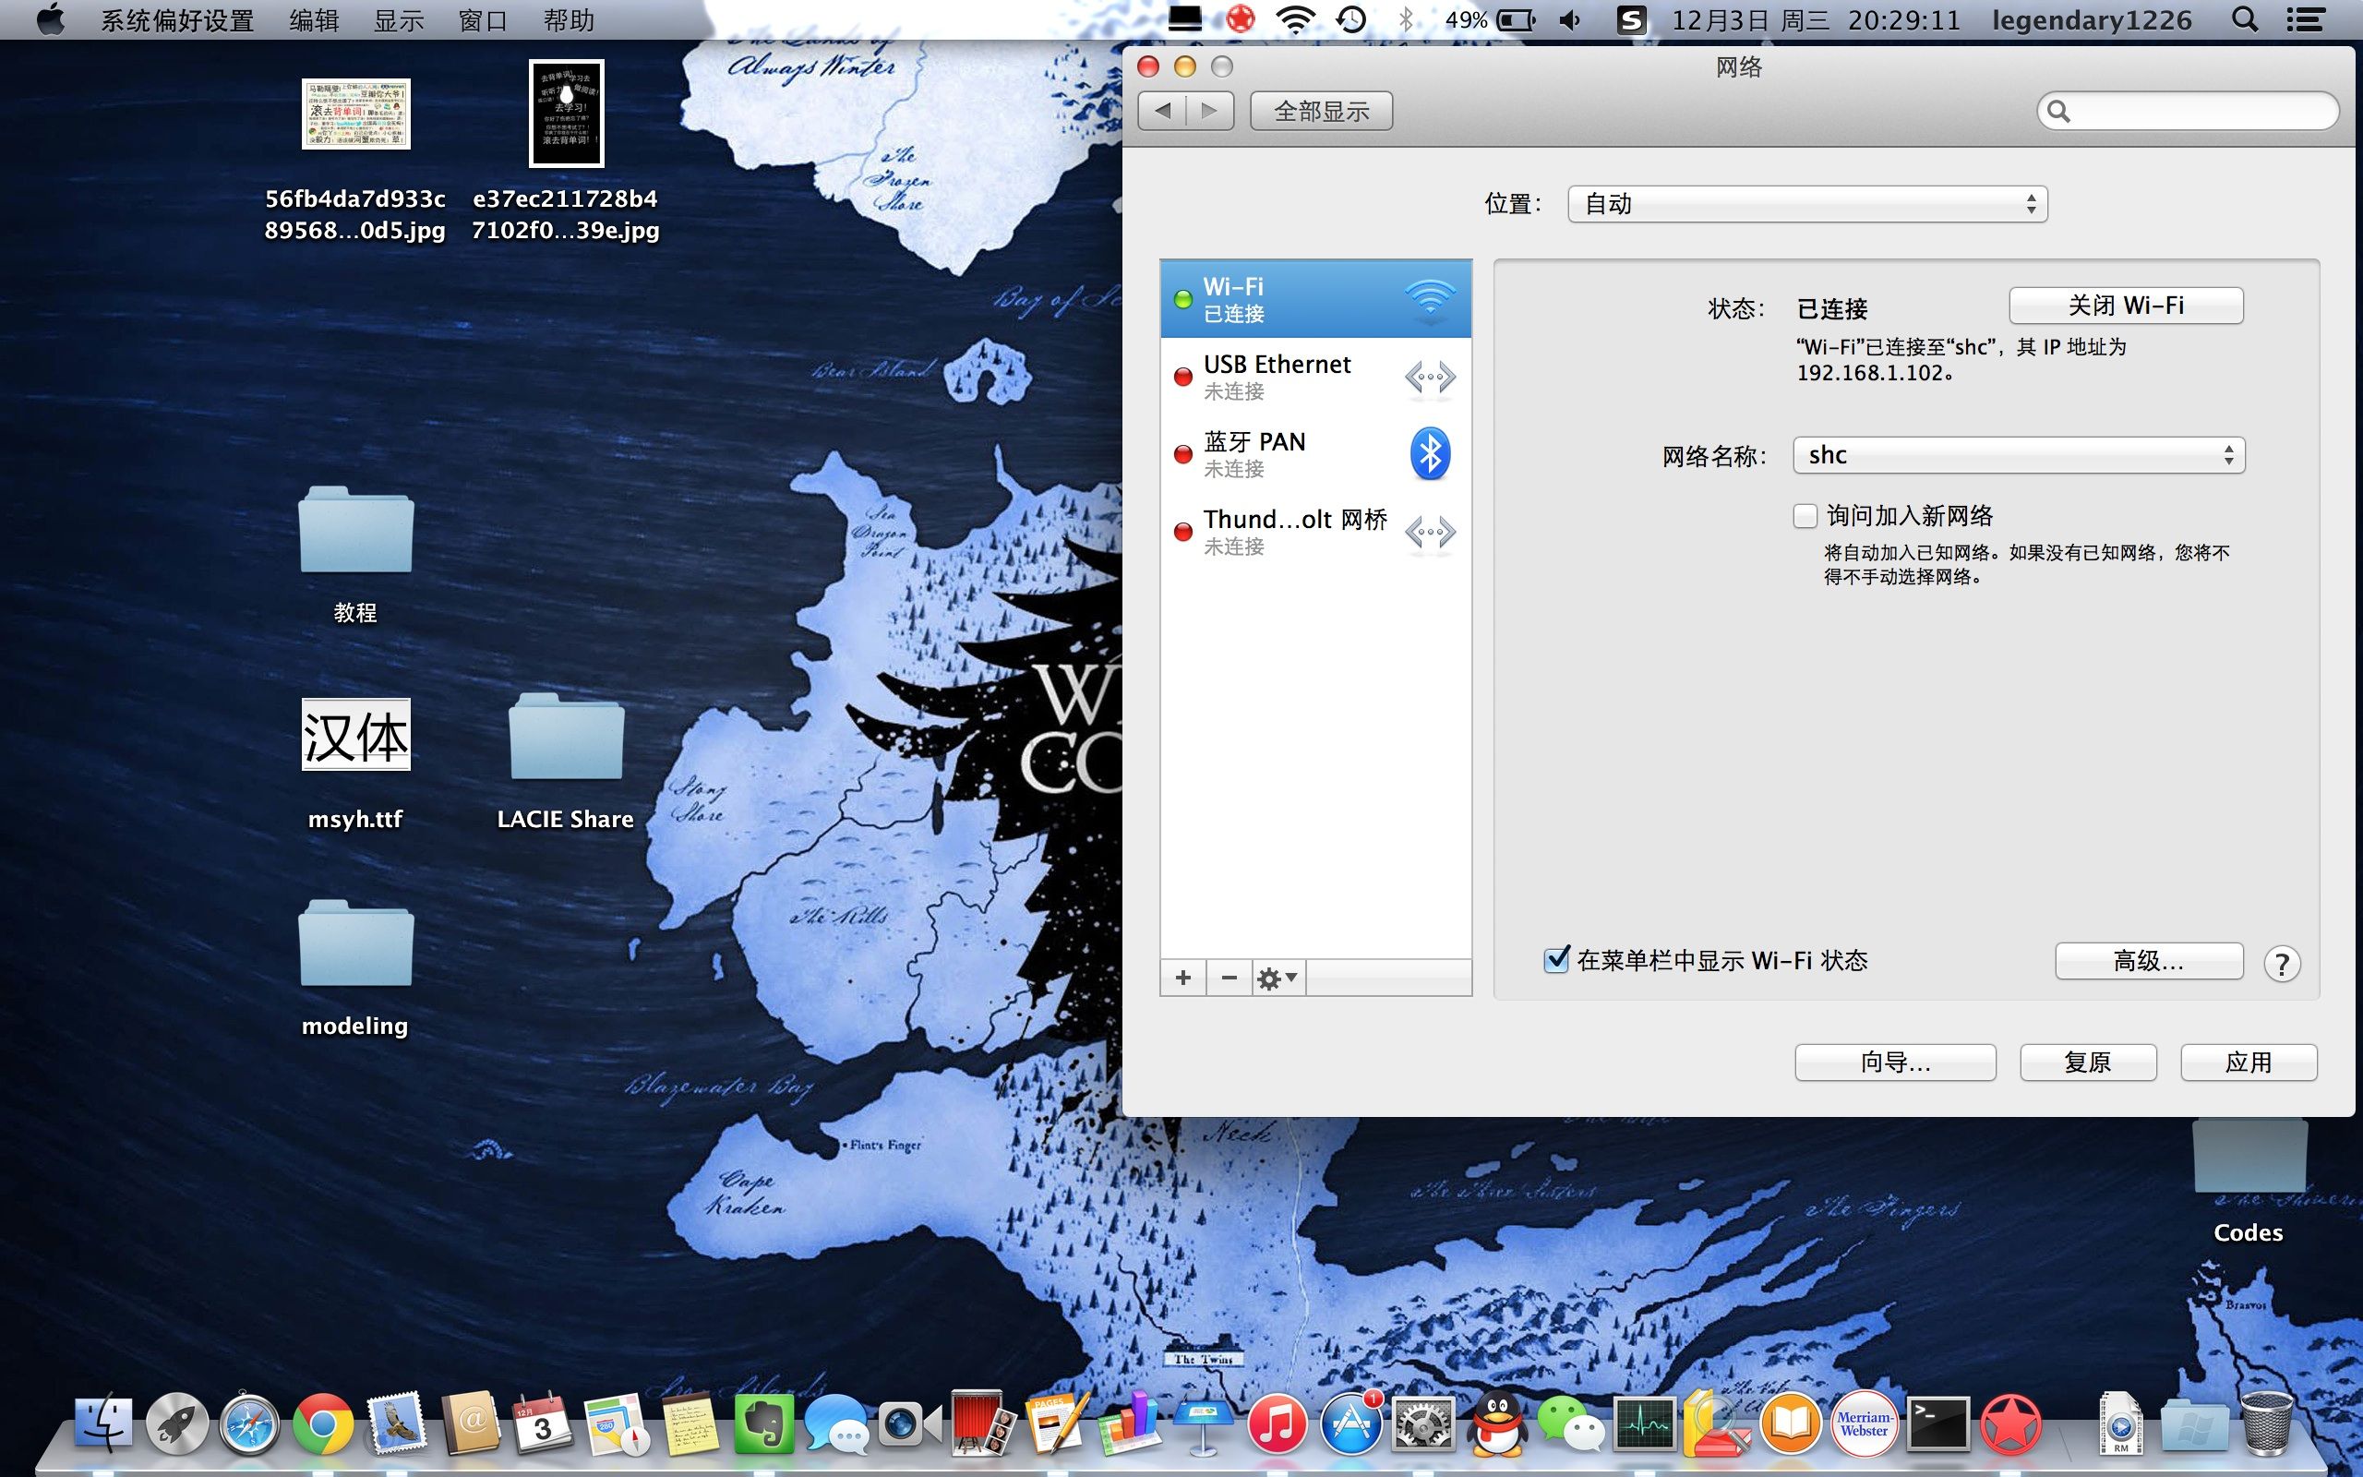Viewport: 2363px width, 1477px height.
Task: Click the 应用 apply button
Action: [x=2249, y=1062]
